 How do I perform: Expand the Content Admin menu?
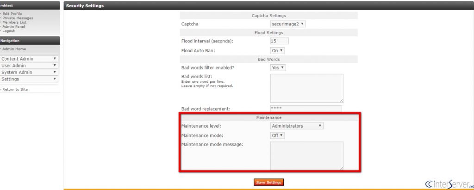point(29,59)
